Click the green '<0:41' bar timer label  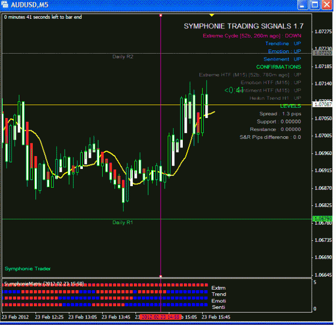coord(234,90)
